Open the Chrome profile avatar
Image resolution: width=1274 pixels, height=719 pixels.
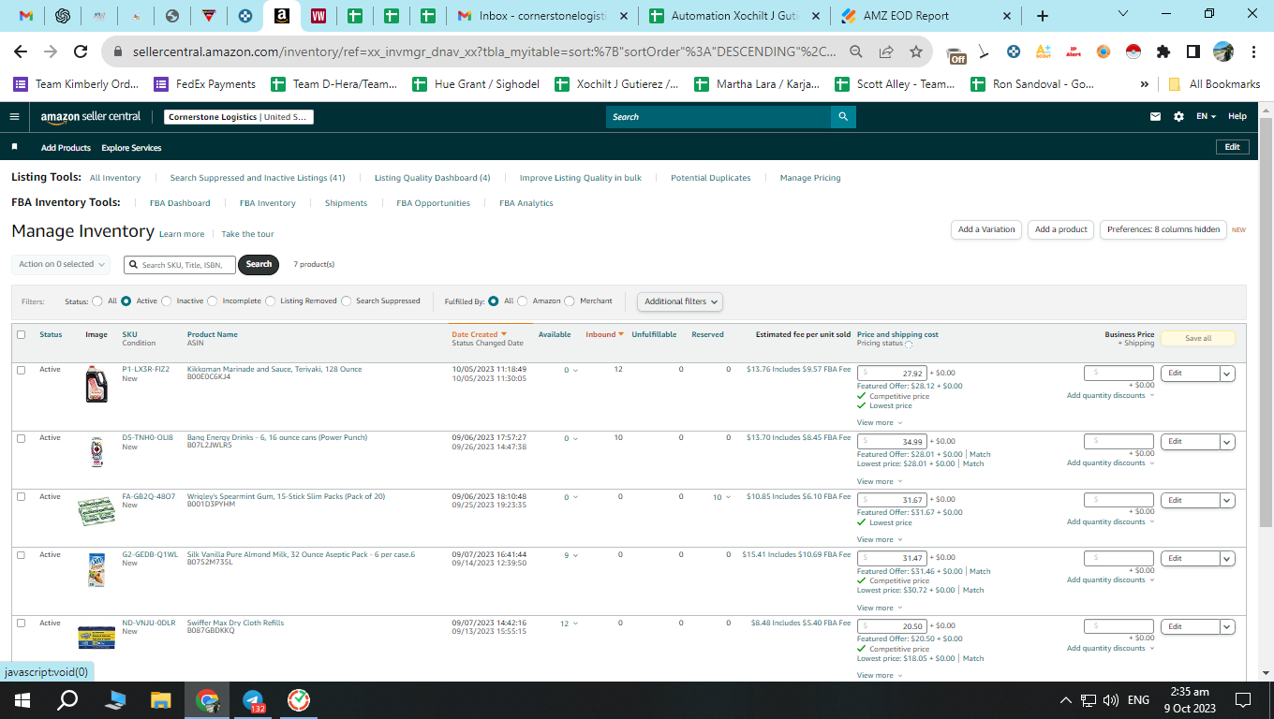point(1223,52)
